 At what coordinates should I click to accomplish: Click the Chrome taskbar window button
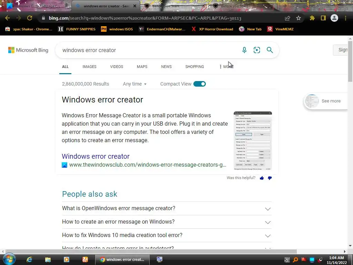122,259
